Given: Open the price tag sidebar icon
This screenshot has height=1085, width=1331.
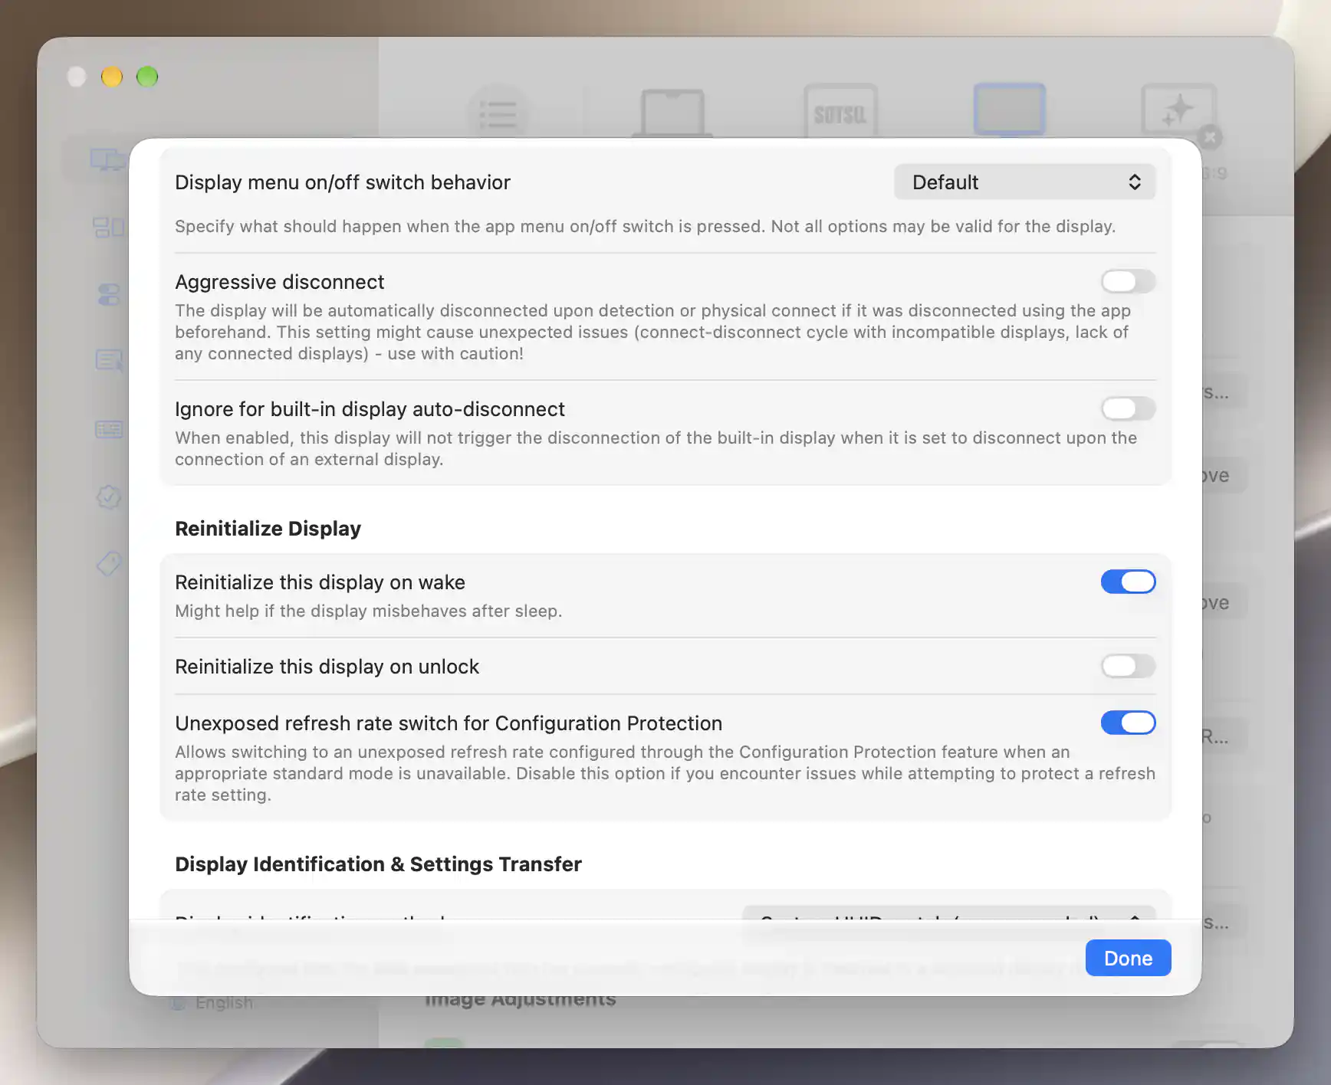Looking at the screenshot, I should 109,564.
